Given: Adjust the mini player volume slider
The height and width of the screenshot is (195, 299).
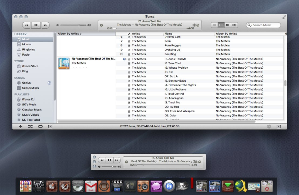Looking at the screenshot, I should [109, 167].
